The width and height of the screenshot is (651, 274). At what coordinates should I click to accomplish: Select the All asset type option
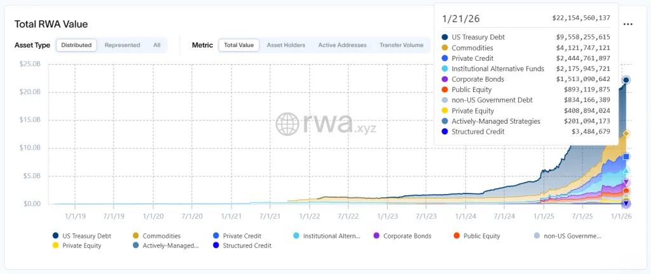click(156, 45)
